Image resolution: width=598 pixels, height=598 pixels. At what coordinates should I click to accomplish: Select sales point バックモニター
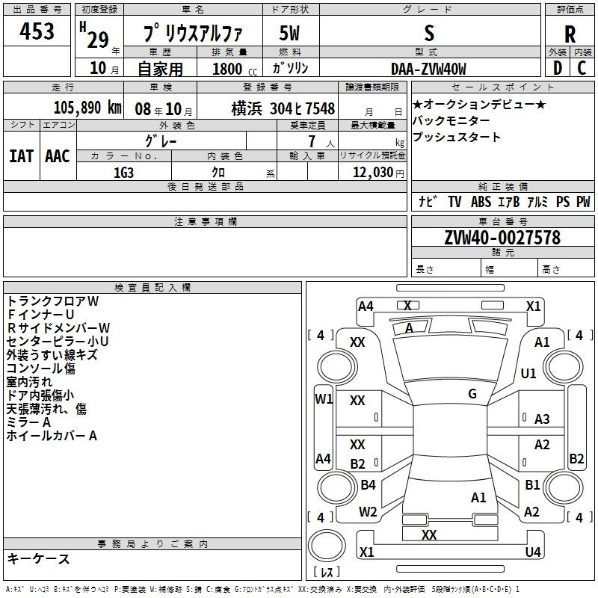pyautogui.click(x=451, y=120)
